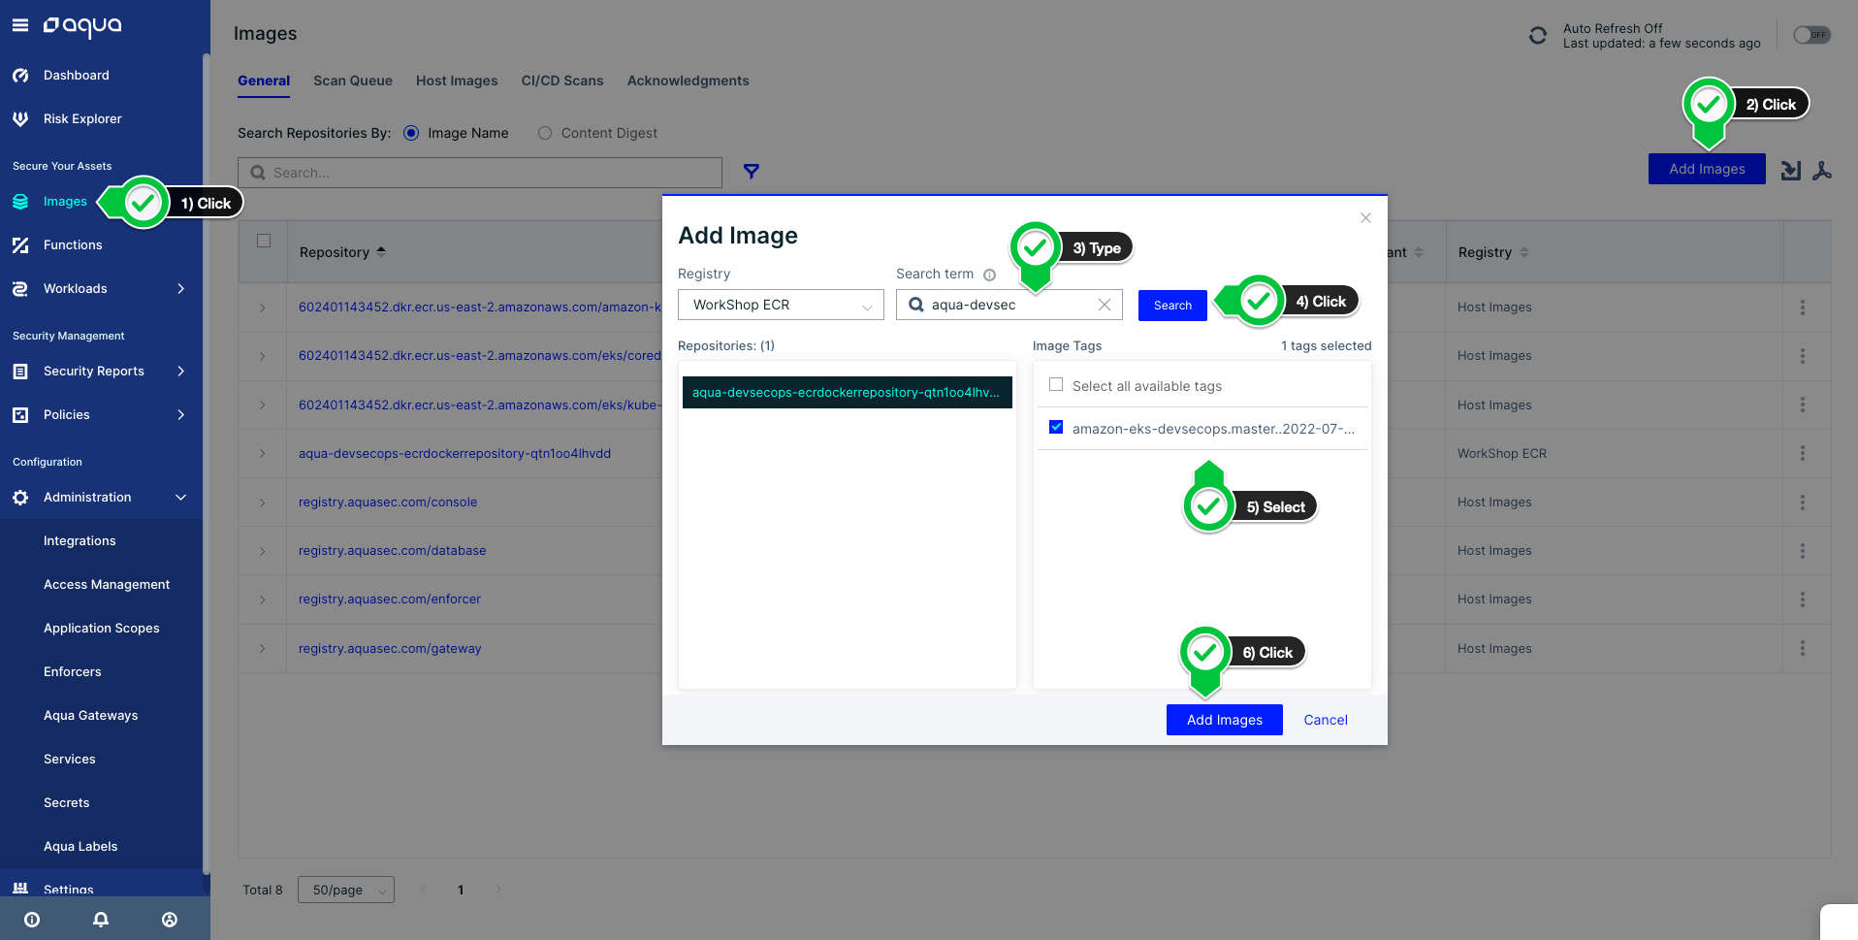Open Integrations under Administration
Screen dimensions: 1858x940
[x=80, y=540]
